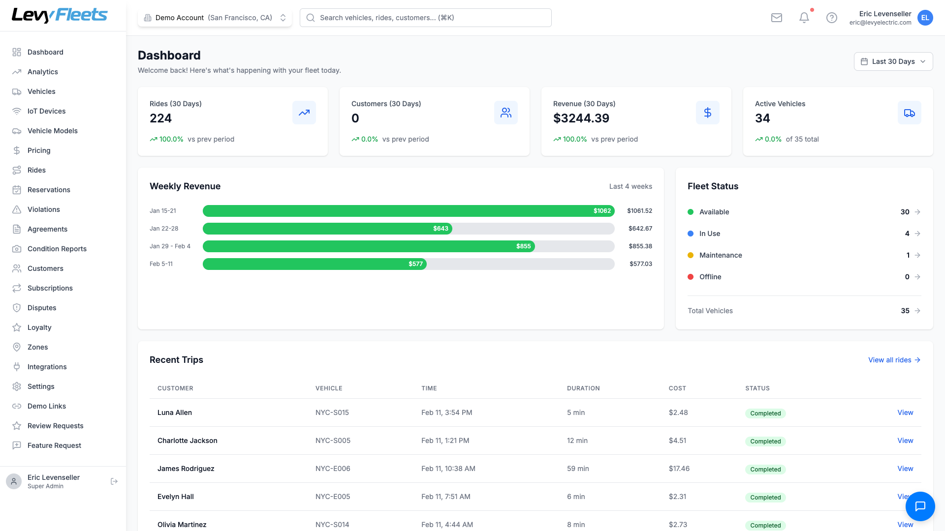Go to Violations sidebar item
Image resolution: width=945 pixels, height=531 pixels.
pos(43,209)
